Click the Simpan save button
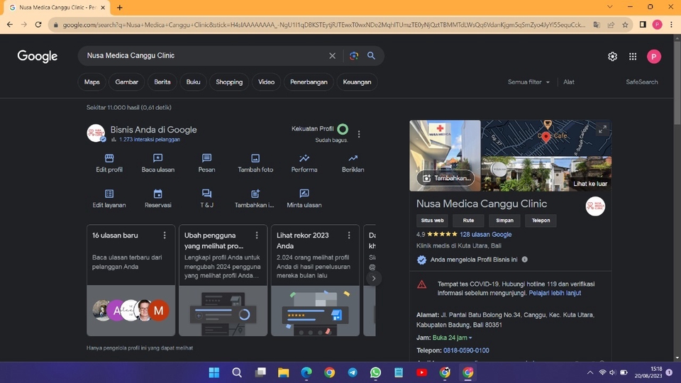The width and height of the screenshot is (681, 383). pyautogui.click(x=504, y=221)
